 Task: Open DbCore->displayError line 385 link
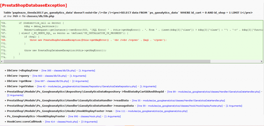coord(59,71)
